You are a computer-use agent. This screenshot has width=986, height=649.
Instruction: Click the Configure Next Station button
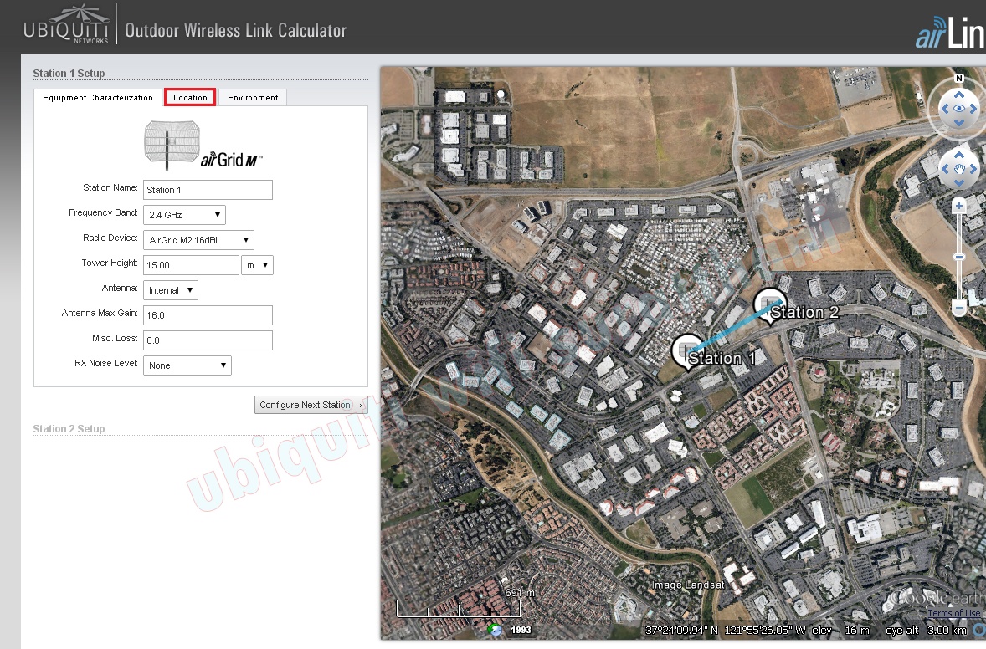click(x=311, y=406)
